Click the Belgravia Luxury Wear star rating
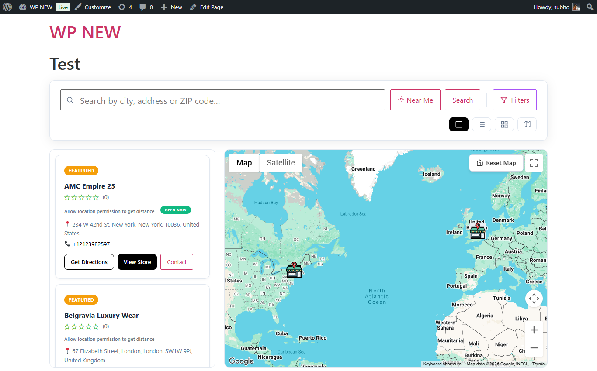 [82, 326]
